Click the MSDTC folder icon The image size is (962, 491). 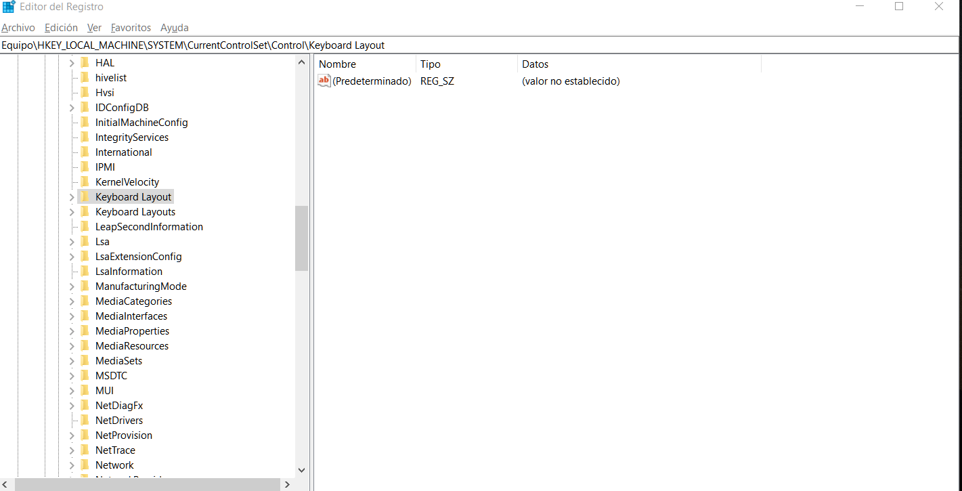pyautogui.click(x=85, y=376)
